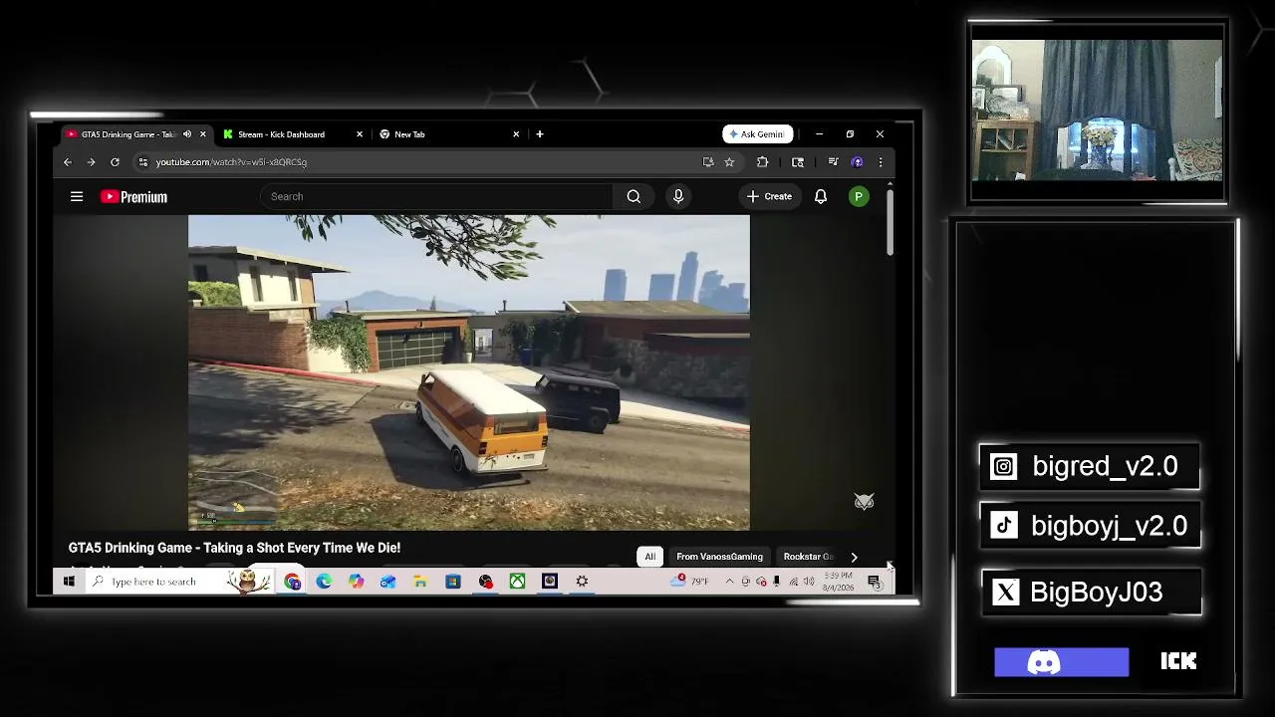Image resolution: width=1275 pixels, height=717 pixels.
Task: Open Chrome three-dot menu
Action: tap(880, 162)
